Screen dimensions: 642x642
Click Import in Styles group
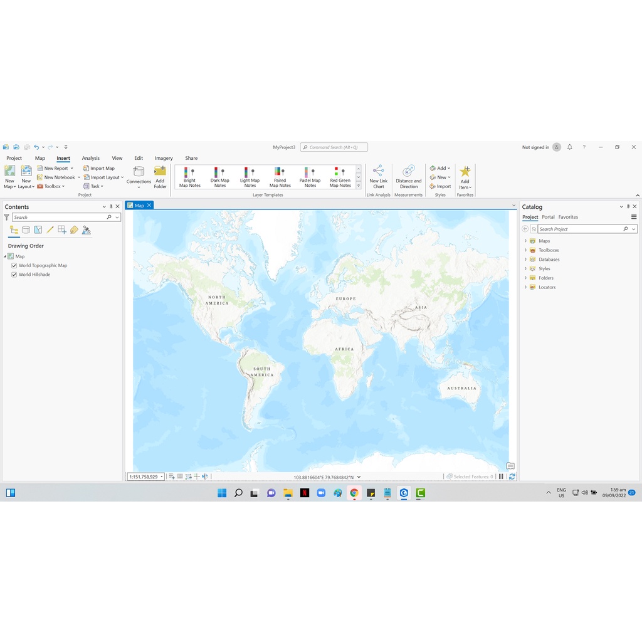pos(441,186)
